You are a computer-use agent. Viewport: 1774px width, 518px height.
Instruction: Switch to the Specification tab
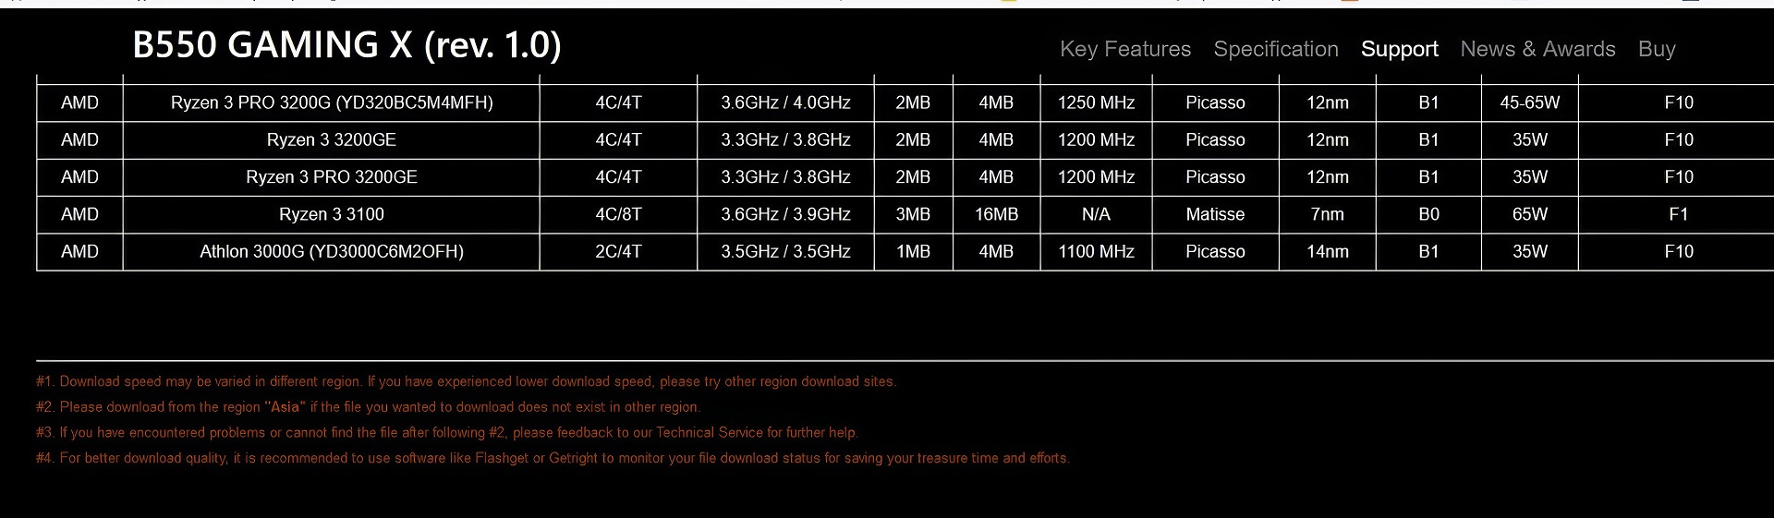click(1275, 49)
